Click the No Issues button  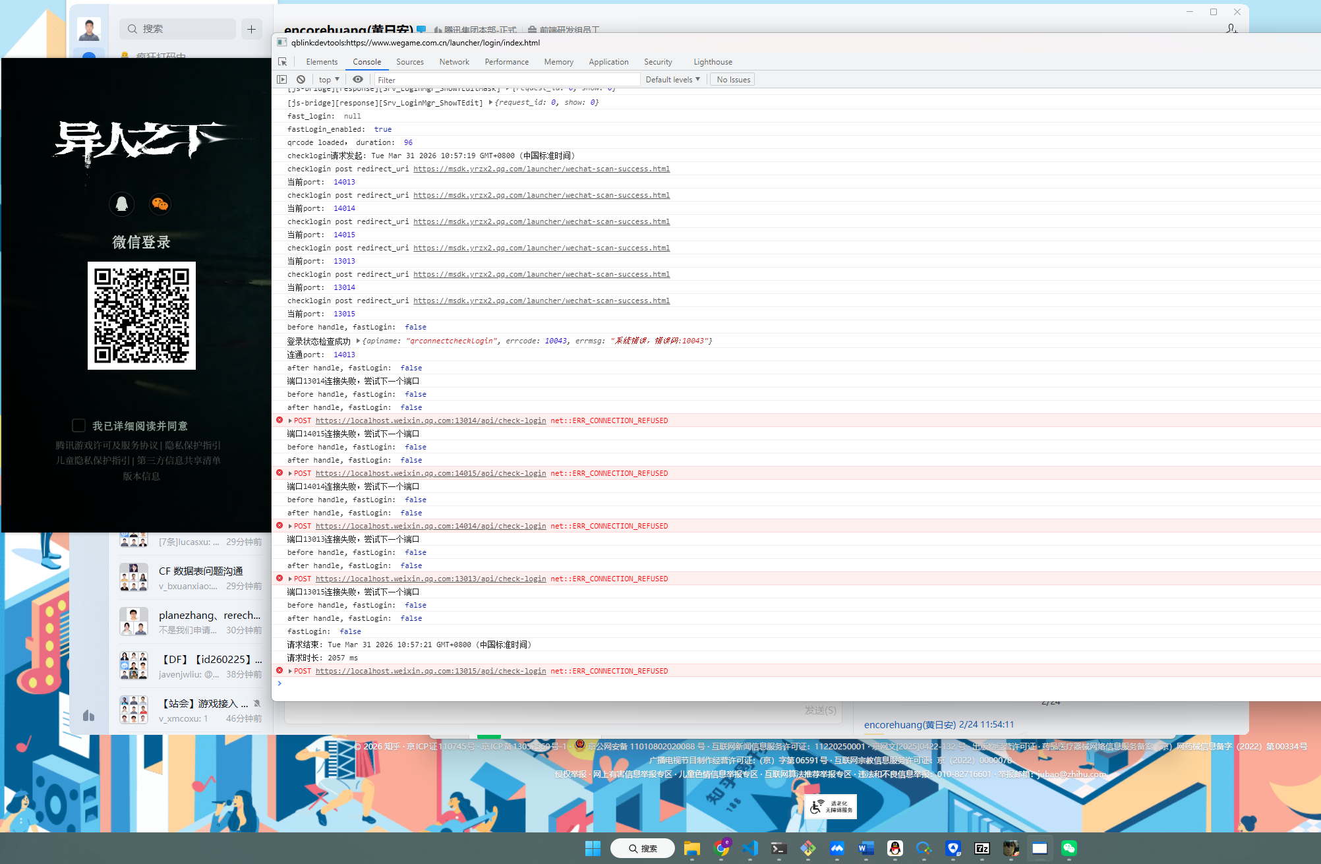pyautogui.click(x=733, y=80)
